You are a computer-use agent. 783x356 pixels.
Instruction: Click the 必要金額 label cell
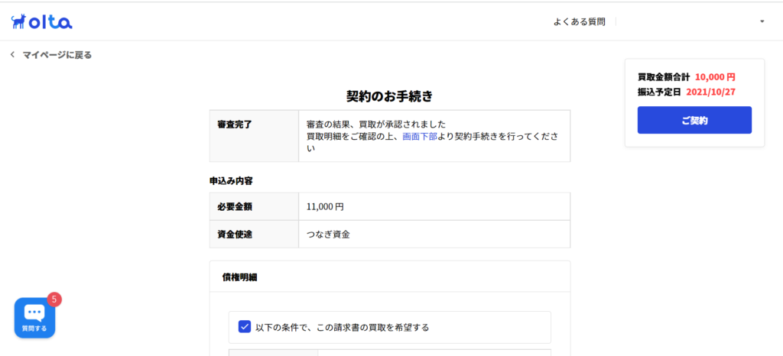[254, 206]
